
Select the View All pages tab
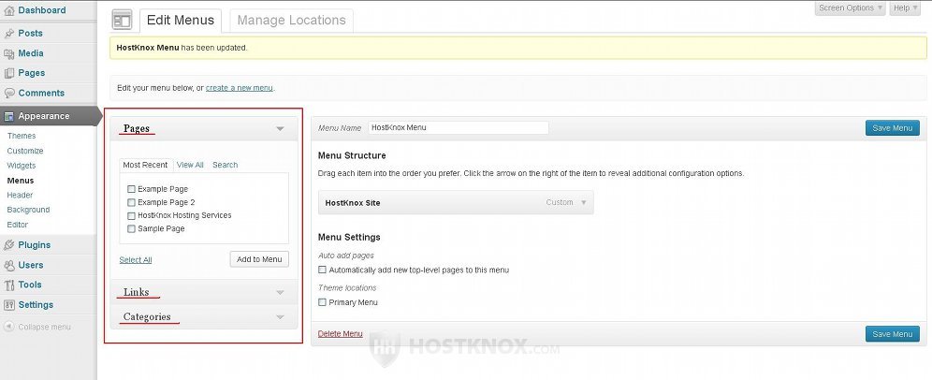click(190, 165)
